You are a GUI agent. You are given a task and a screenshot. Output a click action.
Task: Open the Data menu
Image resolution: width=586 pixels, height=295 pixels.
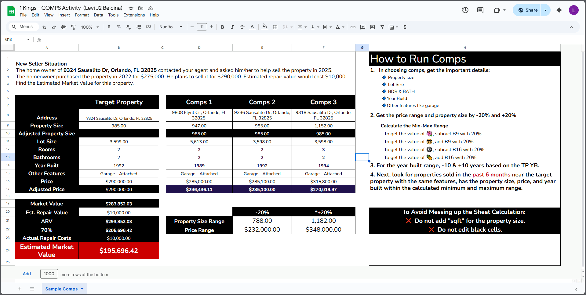(99, 15)
